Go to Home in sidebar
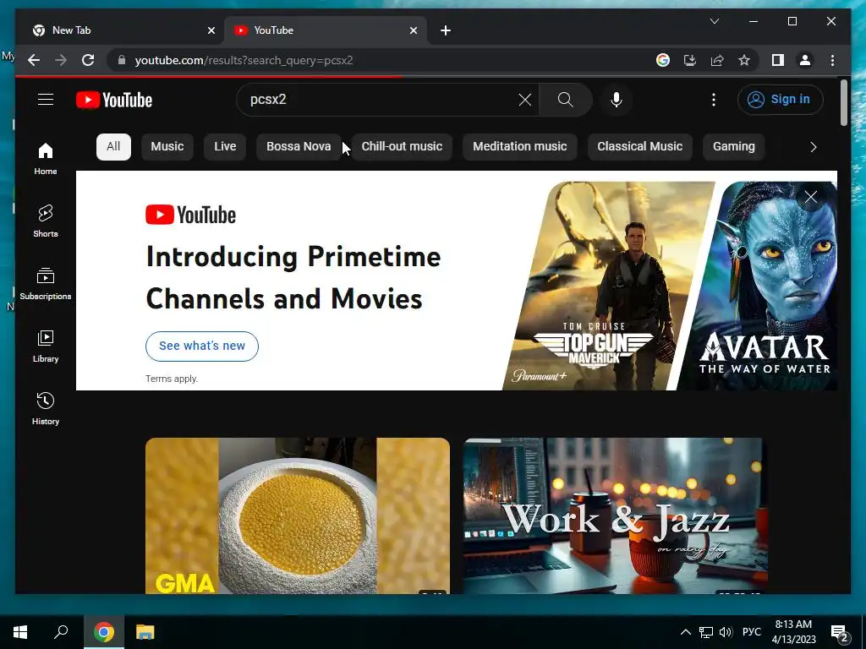This screenshot has height=649, width=866. point(46,158)
